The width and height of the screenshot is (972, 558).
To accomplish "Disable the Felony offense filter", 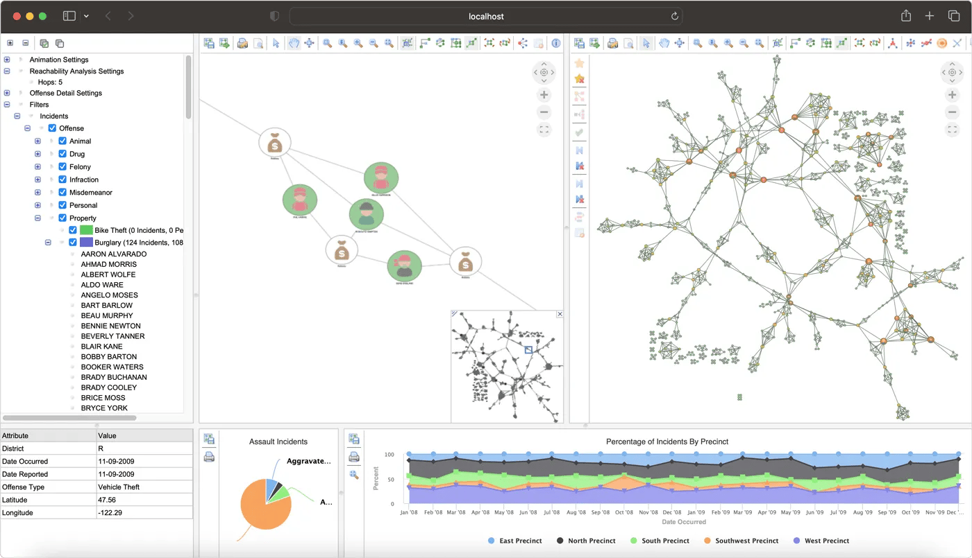I will (x=62, y=166).
